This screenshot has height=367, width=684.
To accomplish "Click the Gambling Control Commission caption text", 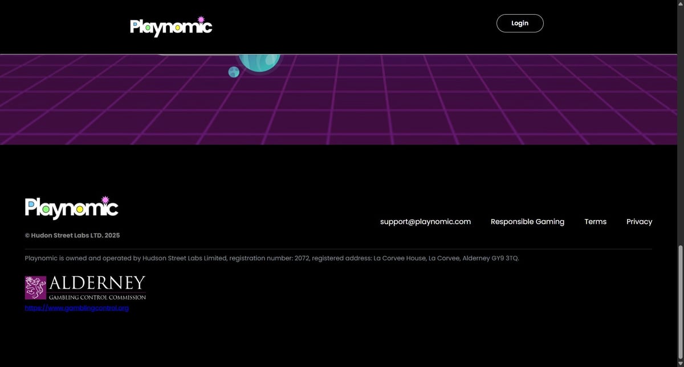I will [x=97, y=297].
